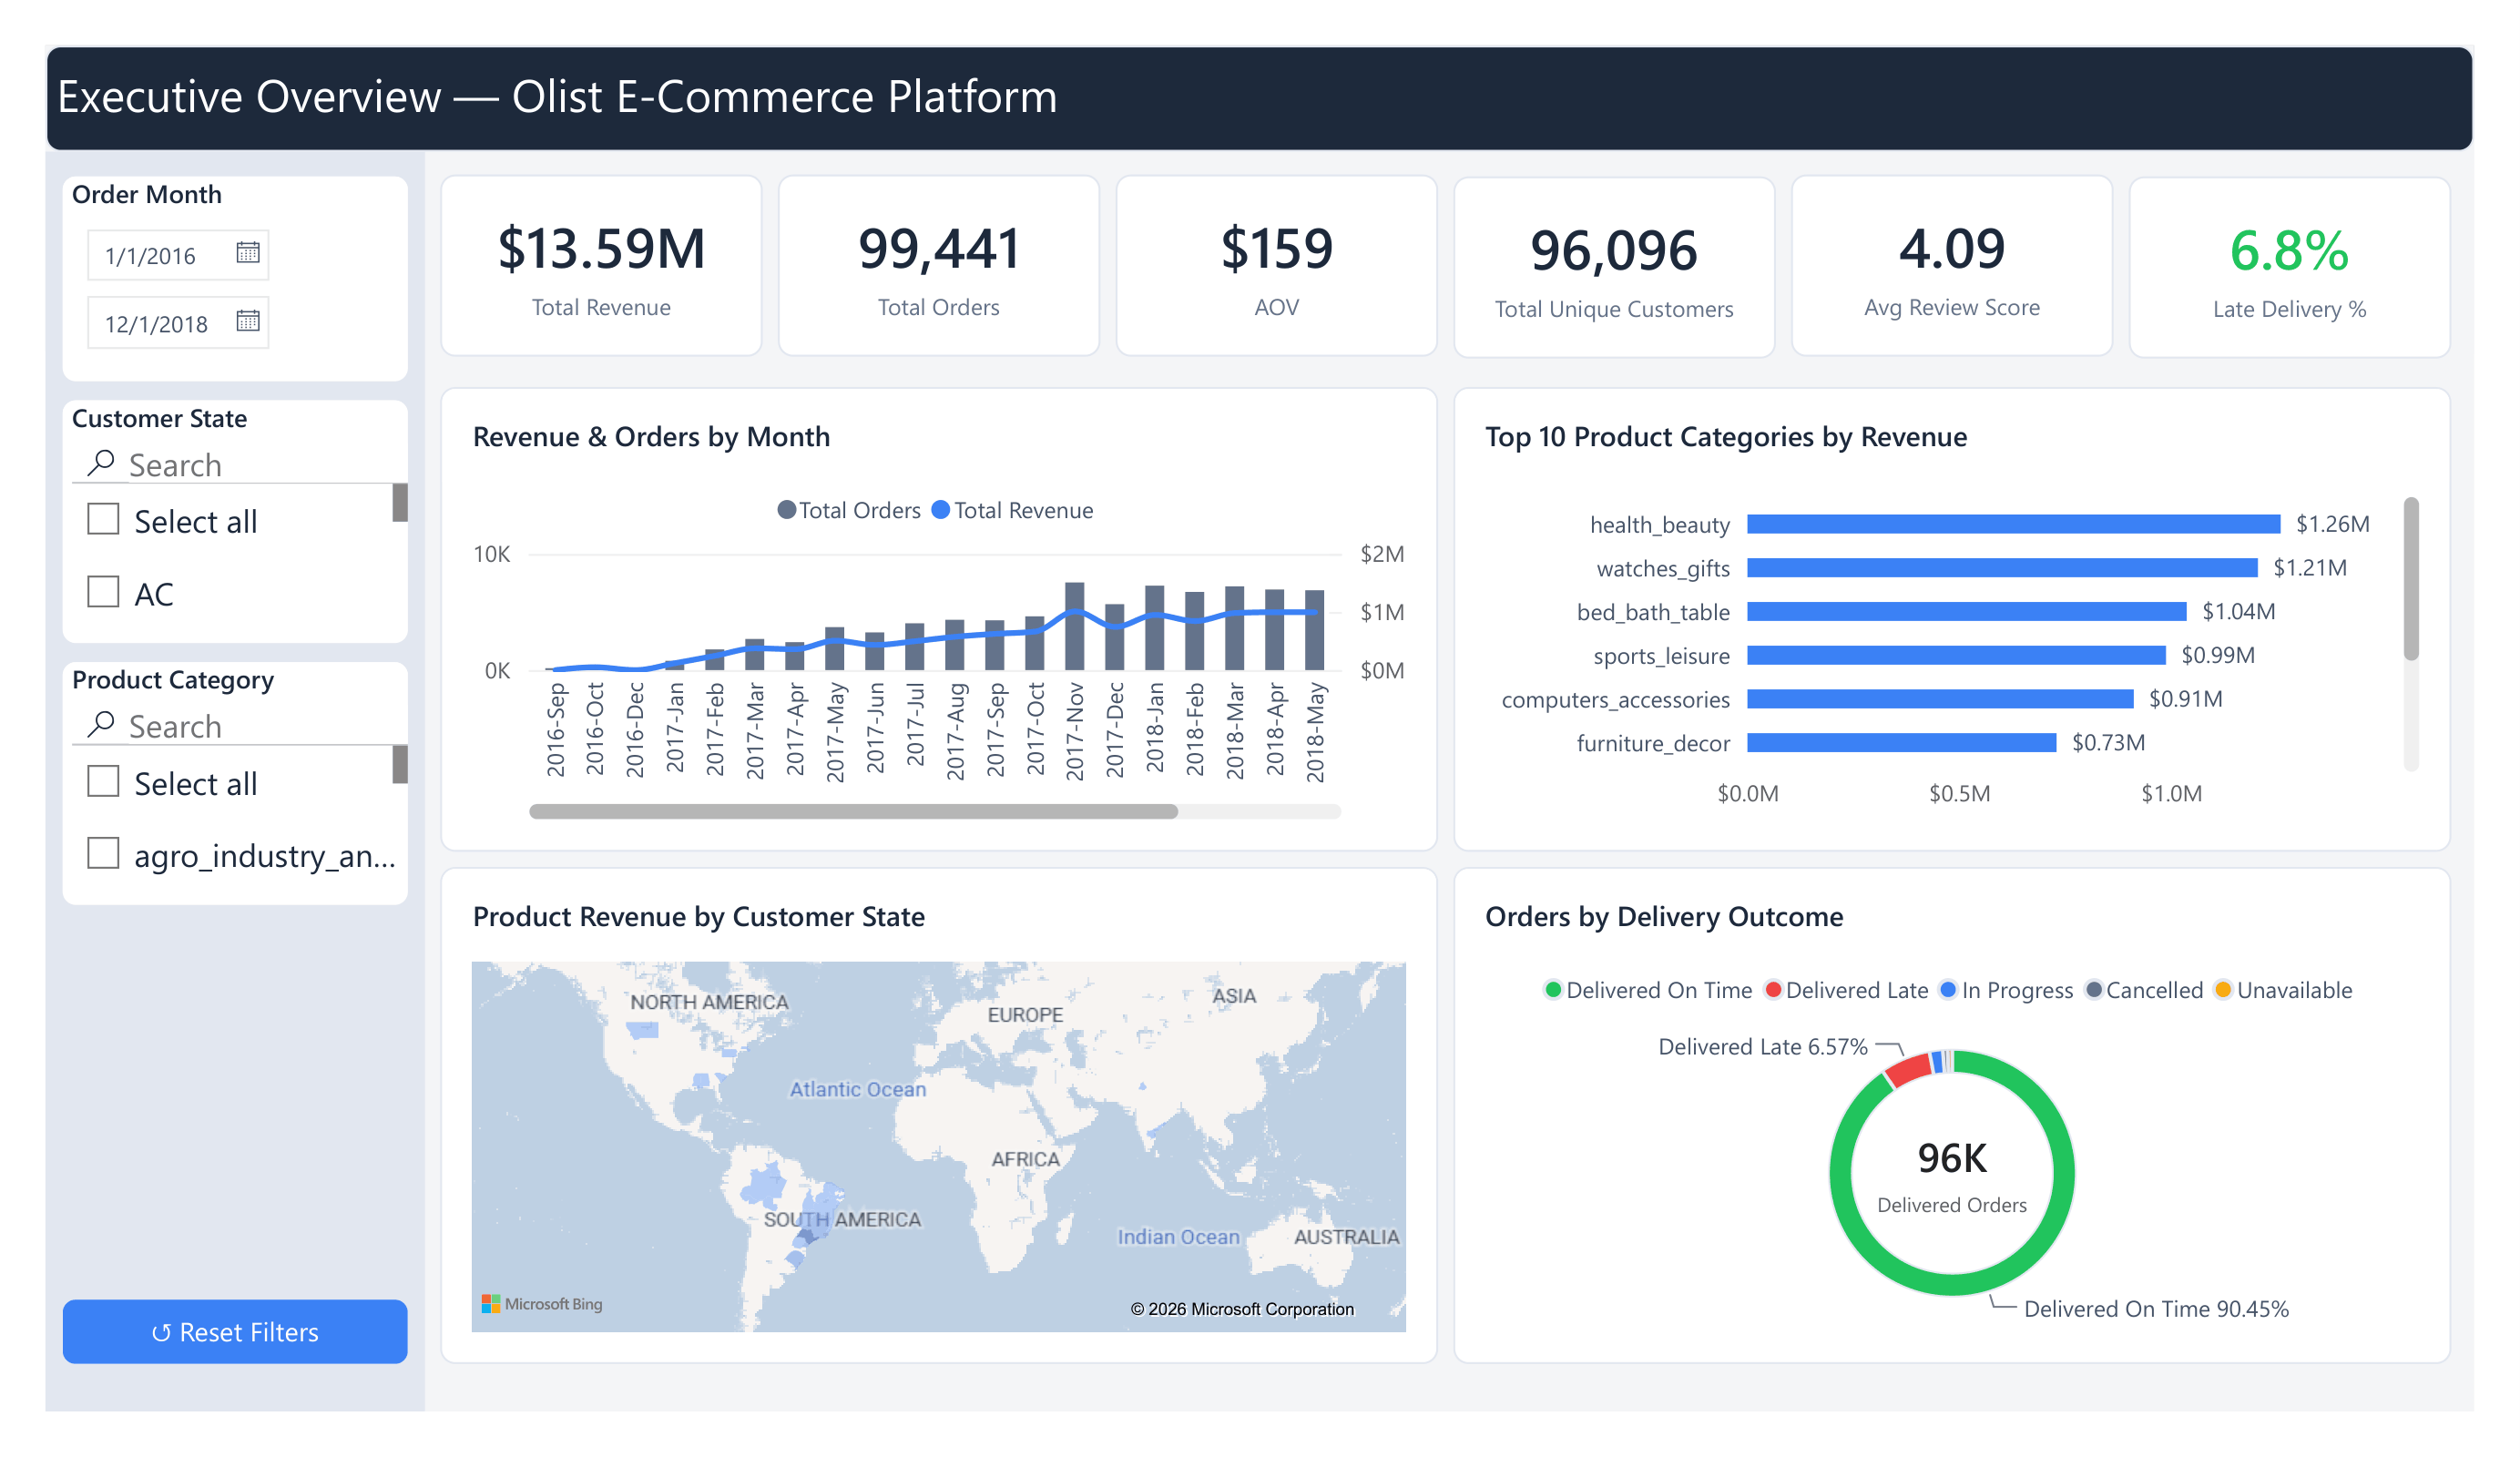Click the 'Delivered On Time 90.45%' data label
The width and height of the screenshot is (2520, 1457).
(2156, 1309)
